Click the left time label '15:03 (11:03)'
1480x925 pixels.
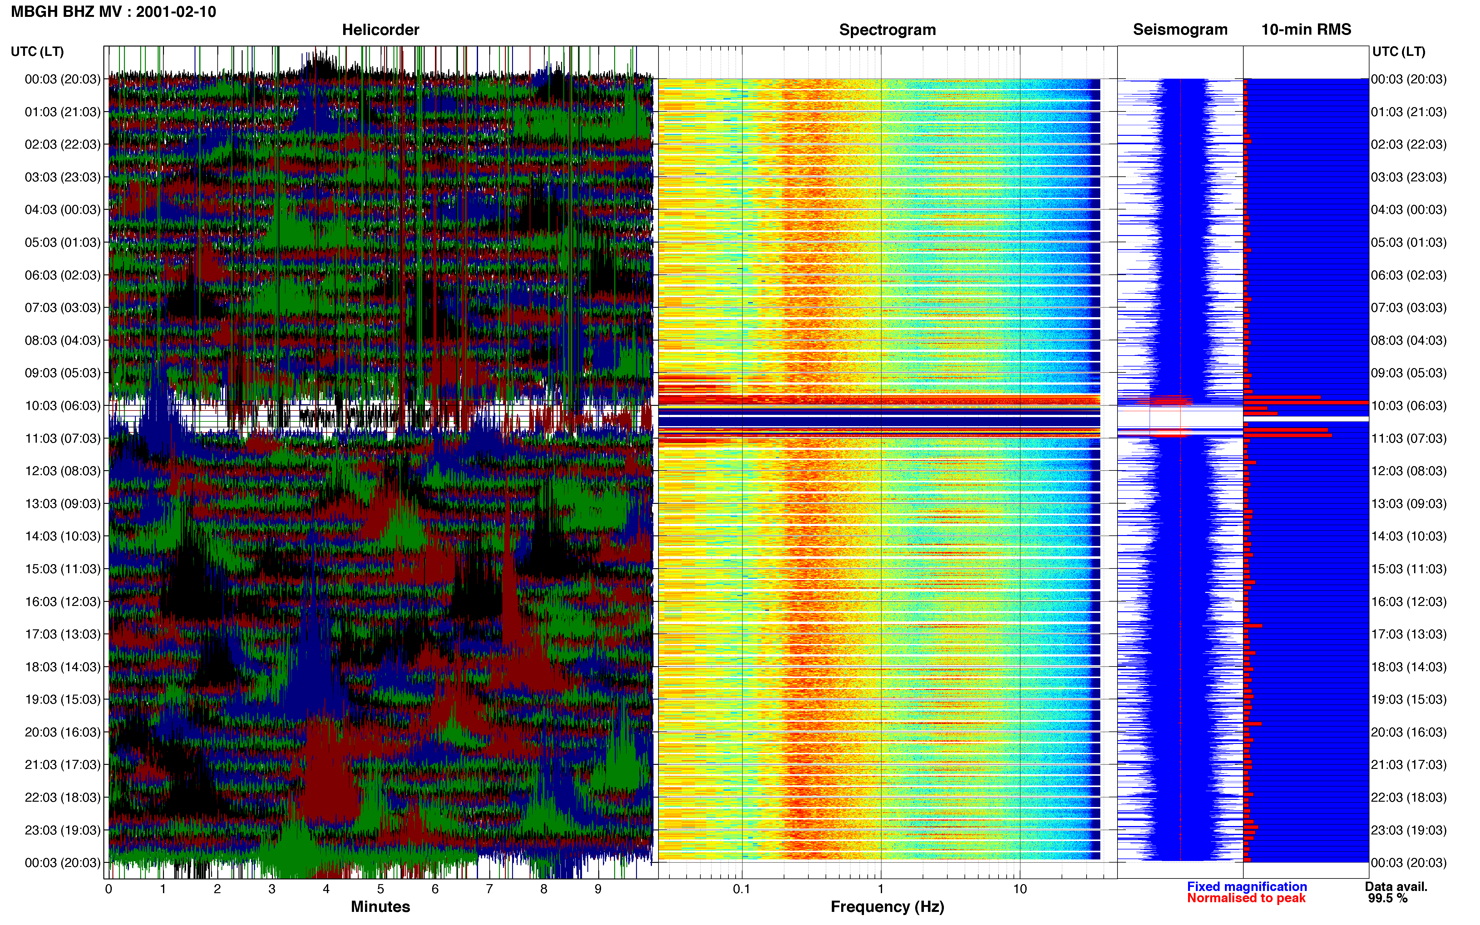pyautogui.click(x=62, y=569)
